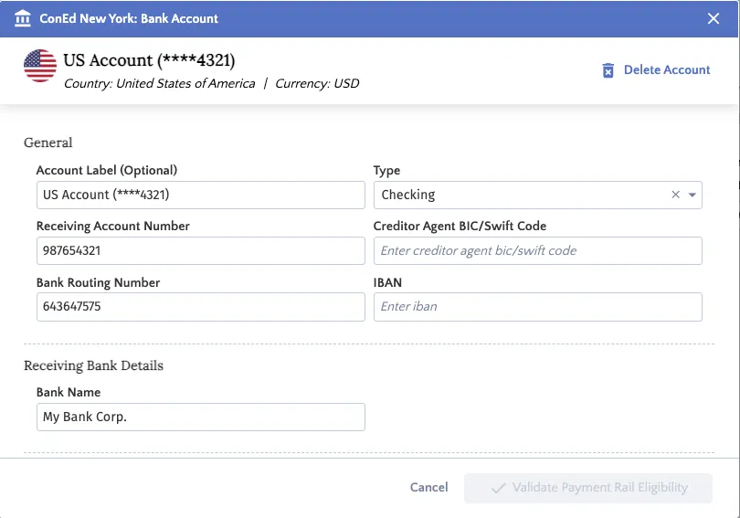Click Validate Payment Rail Eligibility button
This screenshot has width=740, height=518.
tap(588, 488)
